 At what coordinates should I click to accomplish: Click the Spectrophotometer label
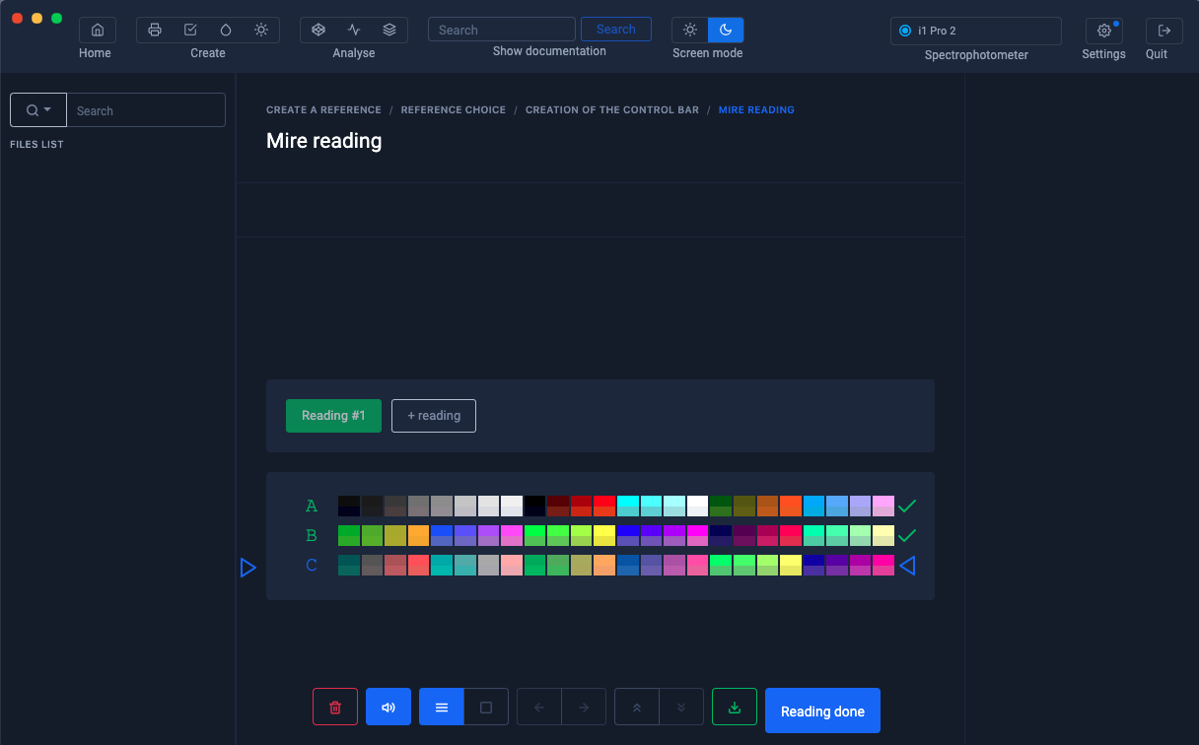(976, 55)
